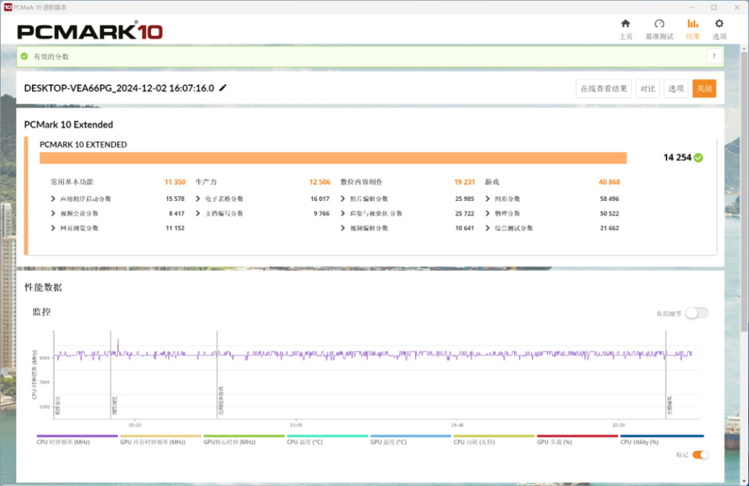This screenshot has height=486, width=749.
Task: Turn off the 标记 markers switch
Action: click(700, 455)
